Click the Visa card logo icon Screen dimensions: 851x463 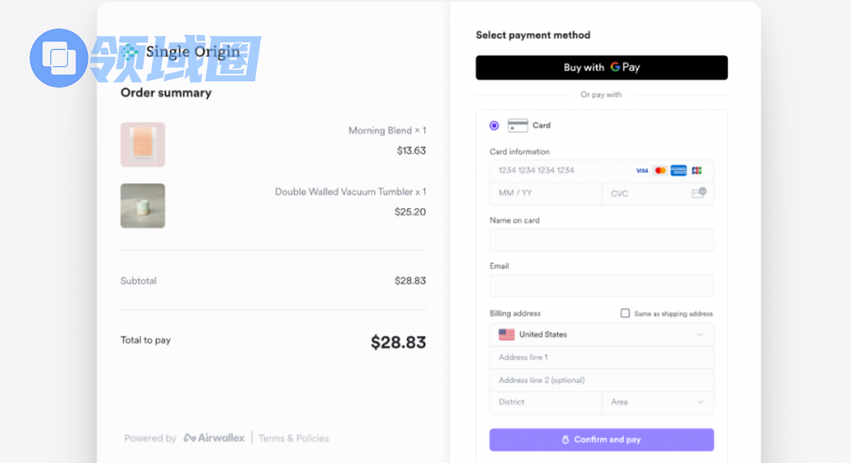(x=642, y=171)
